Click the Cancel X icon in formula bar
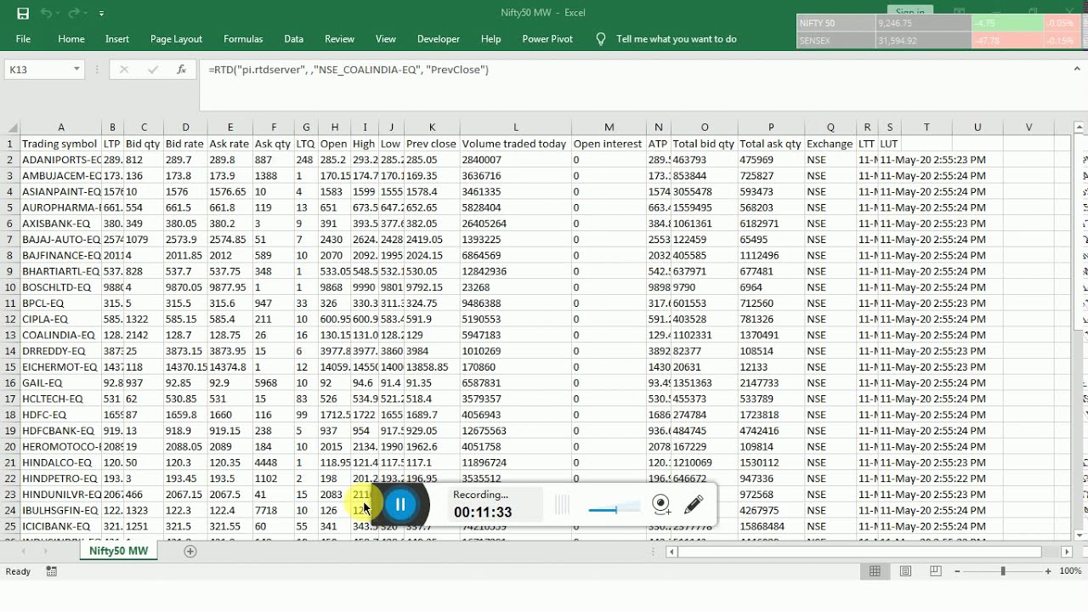 pos(123,70)
